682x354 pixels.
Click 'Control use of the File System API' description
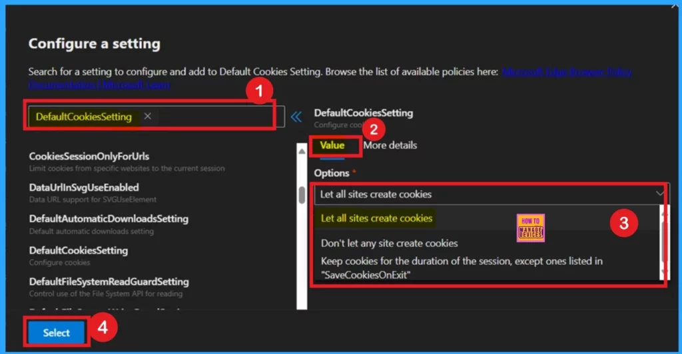(106, 294)
